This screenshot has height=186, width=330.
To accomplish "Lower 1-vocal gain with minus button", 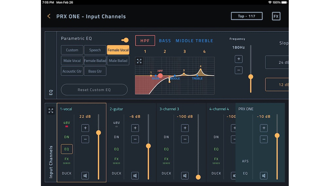I will (x=85, y=139).
